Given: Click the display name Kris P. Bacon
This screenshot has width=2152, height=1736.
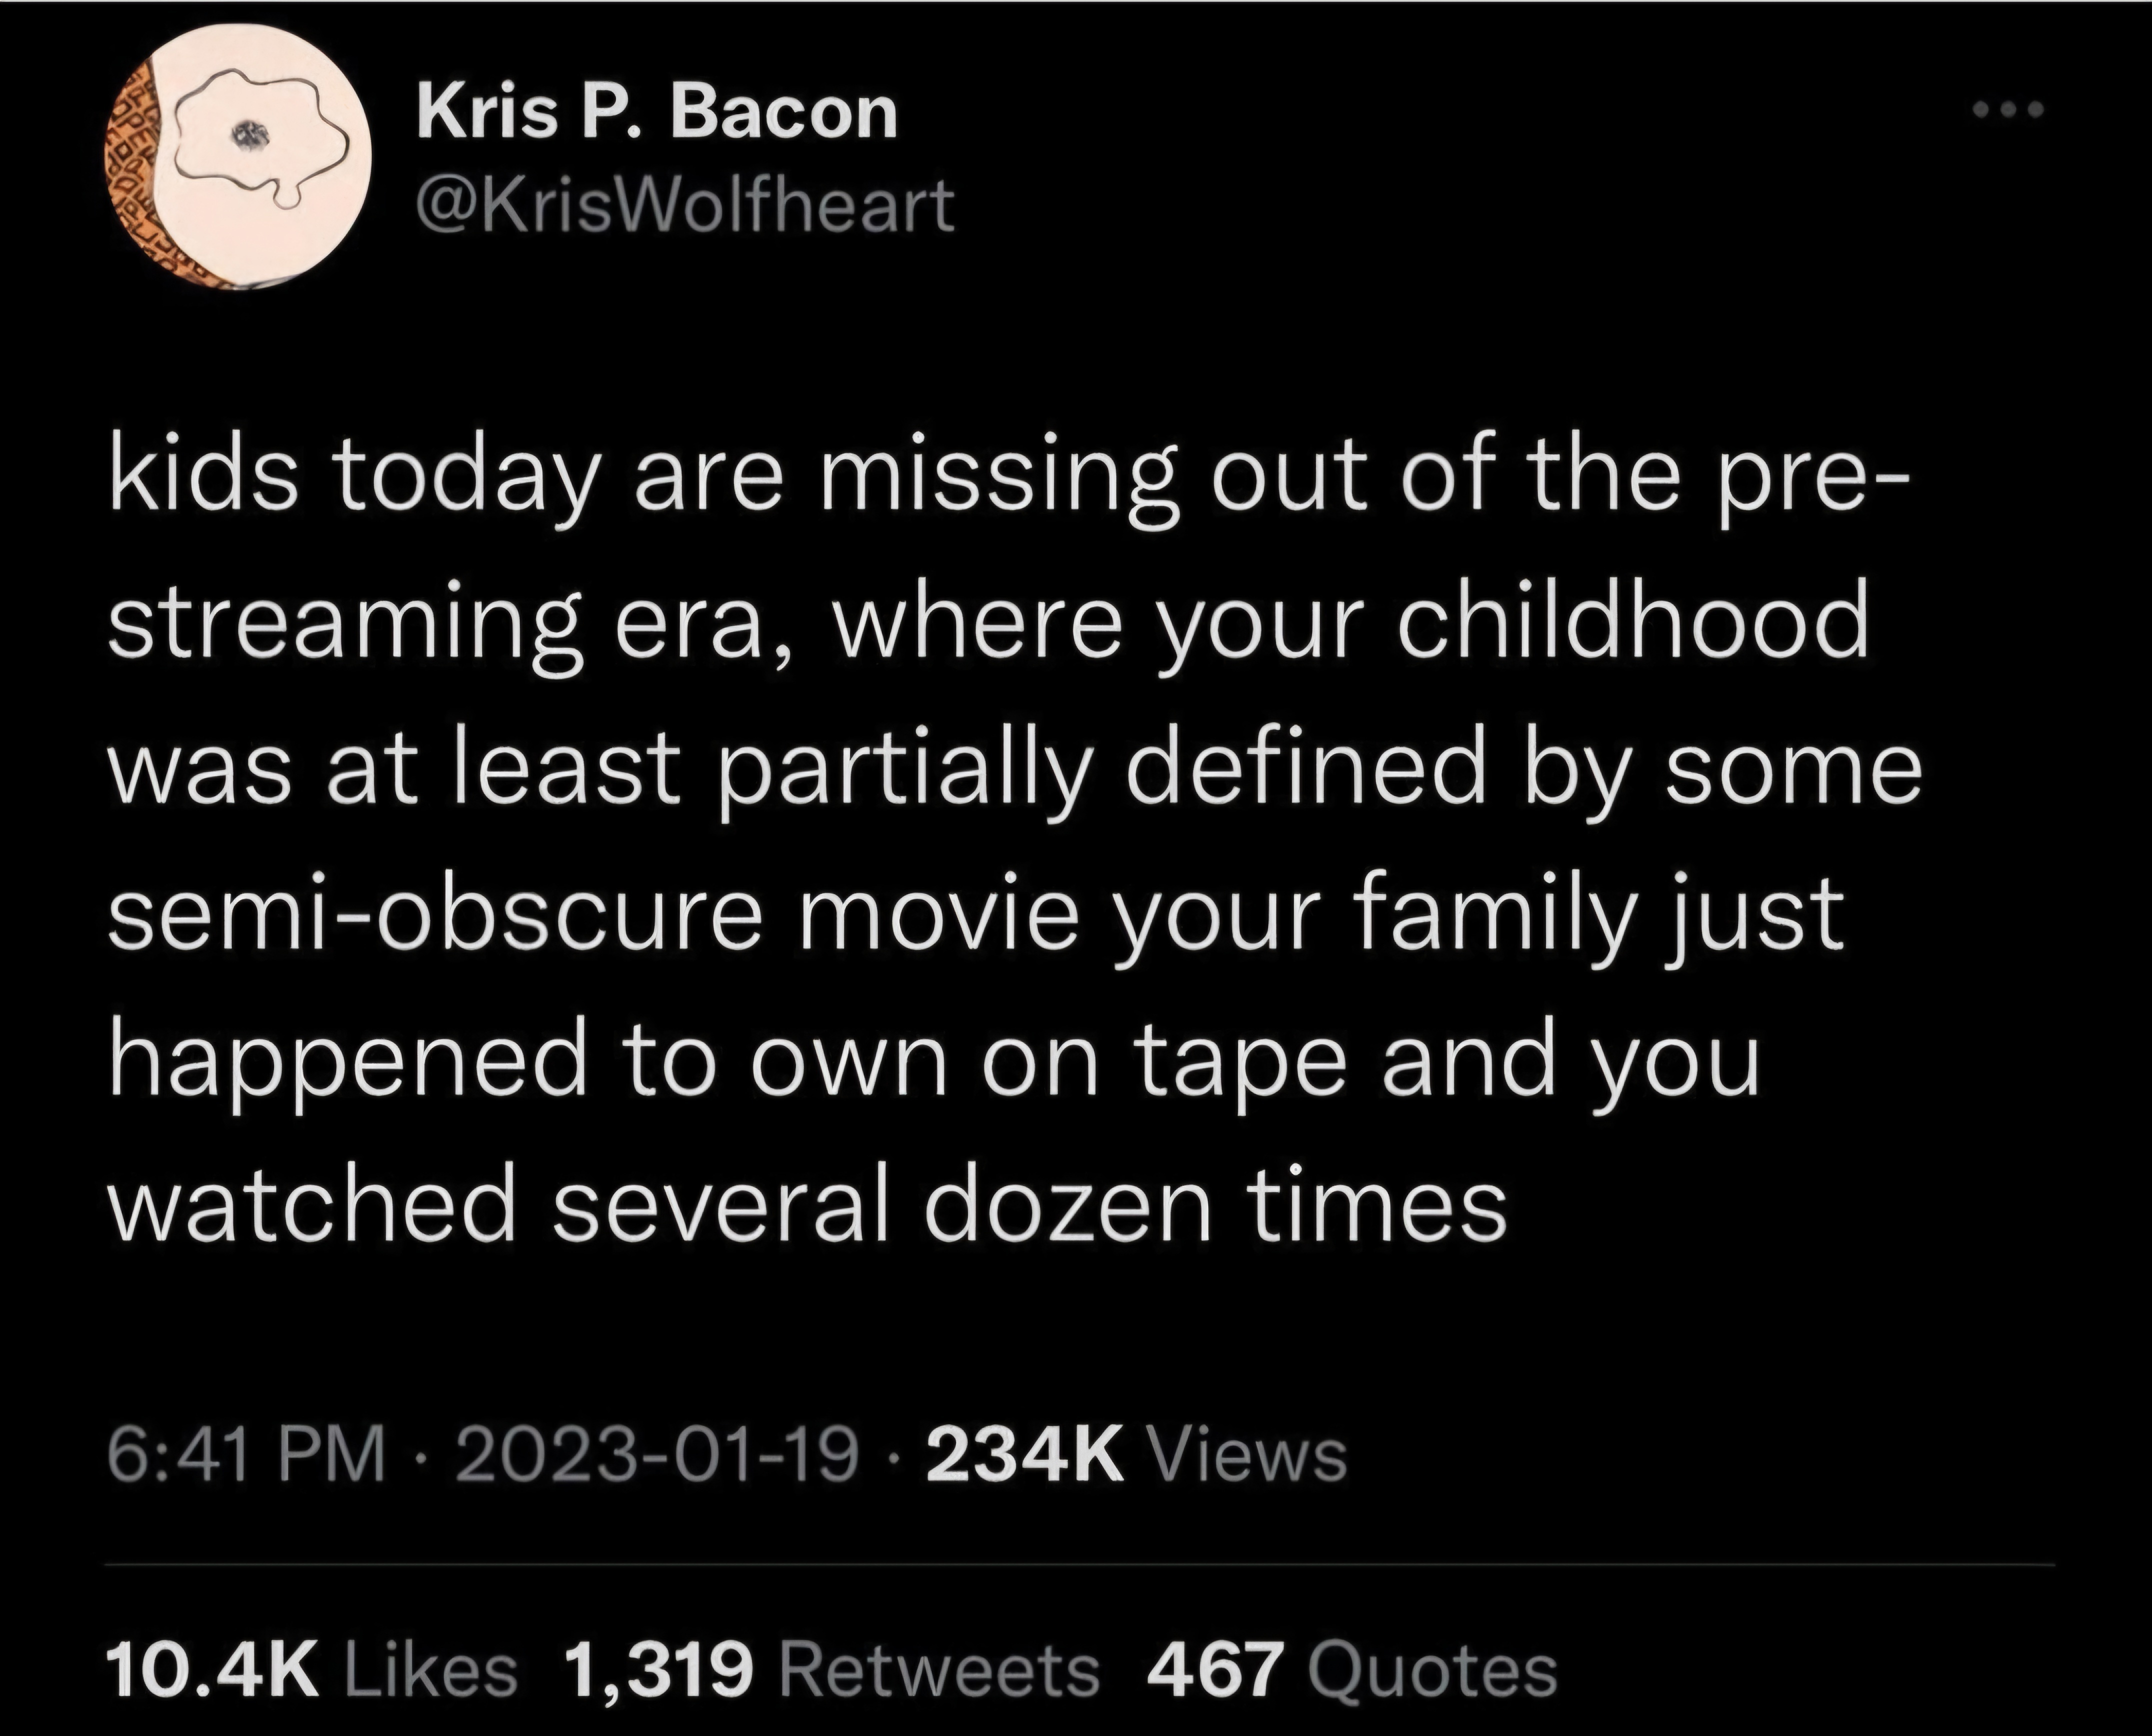Looking at the screenshot, I should click(x=656, y=112).
